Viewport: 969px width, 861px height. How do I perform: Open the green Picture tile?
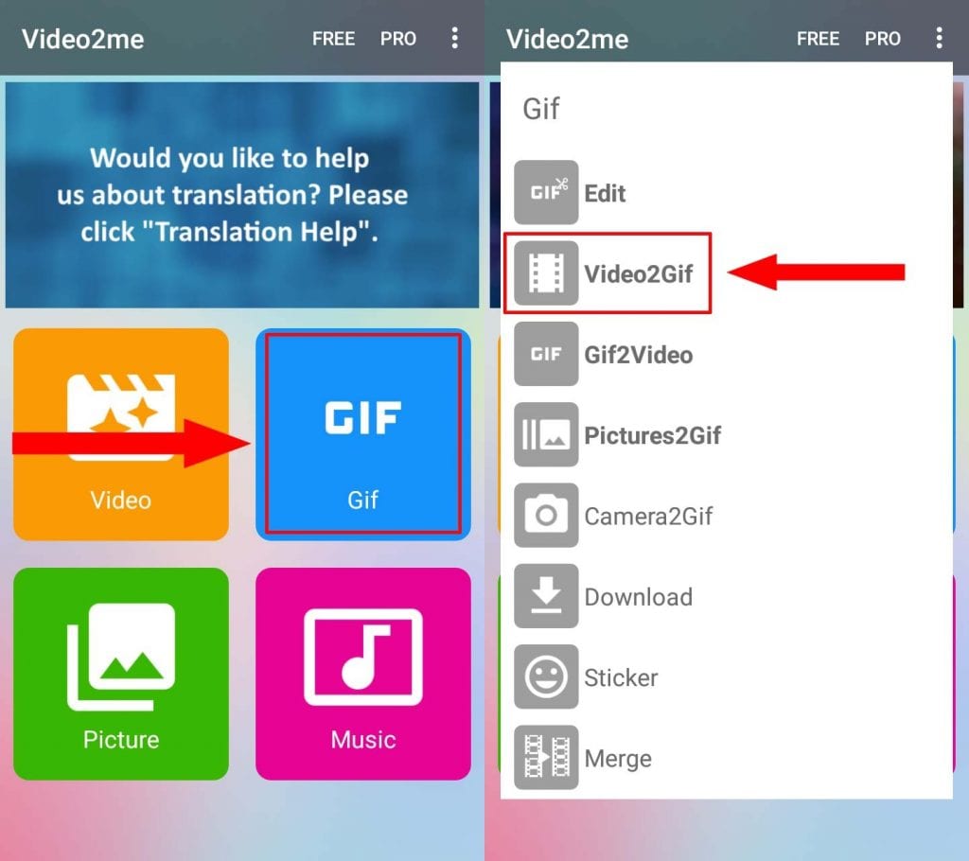point(121,674)
